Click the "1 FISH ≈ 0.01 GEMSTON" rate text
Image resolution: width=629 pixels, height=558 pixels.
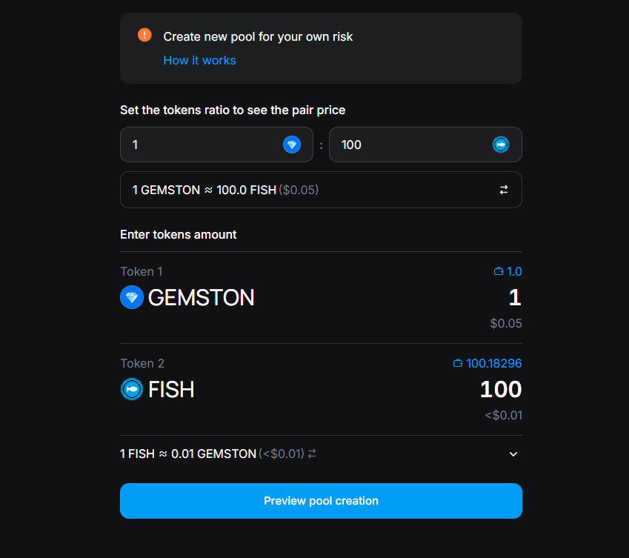(188, 454)
